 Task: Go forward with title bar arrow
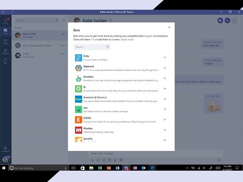pos(13,12)
